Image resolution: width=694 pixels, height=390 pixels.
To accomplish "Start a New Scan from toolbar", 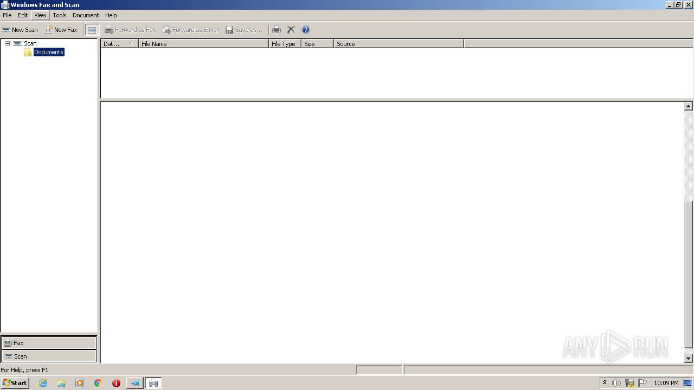I will pos(20,30).
